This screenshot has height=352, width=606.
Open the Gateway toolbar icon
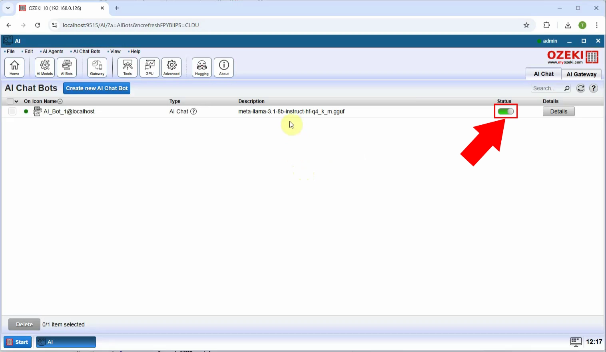coord(97,67)
